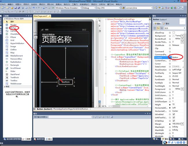The height and width of the screenshot is (146, 188).
Task: Switch to the 事件 events tab in Properties
Action: point(166,24)
